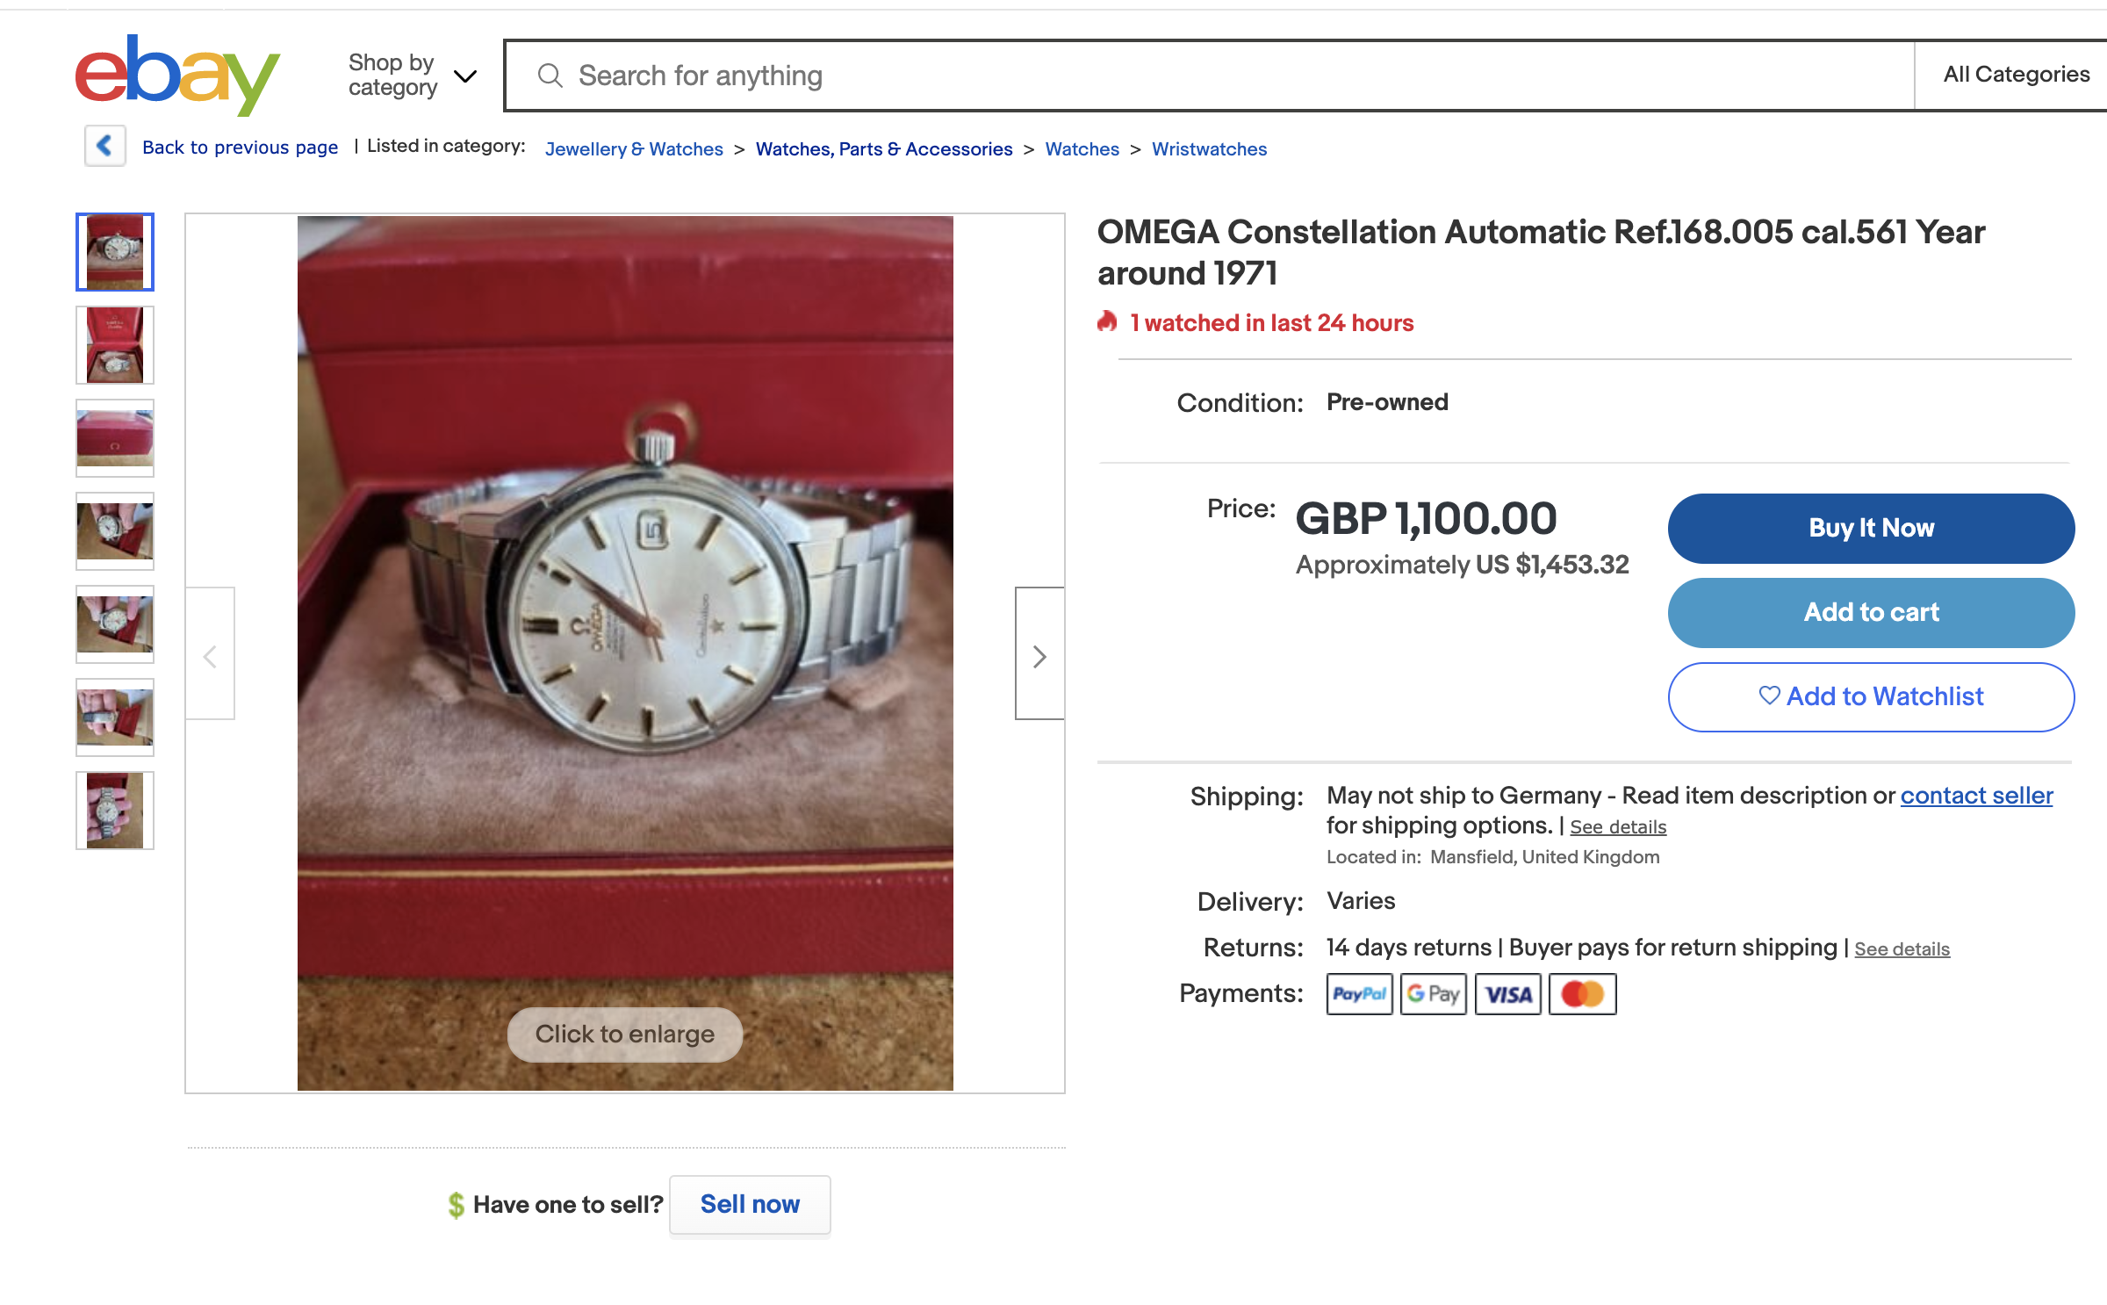
Task: Open the All Categories dropdown
Action: click(x=2016, y=75)
